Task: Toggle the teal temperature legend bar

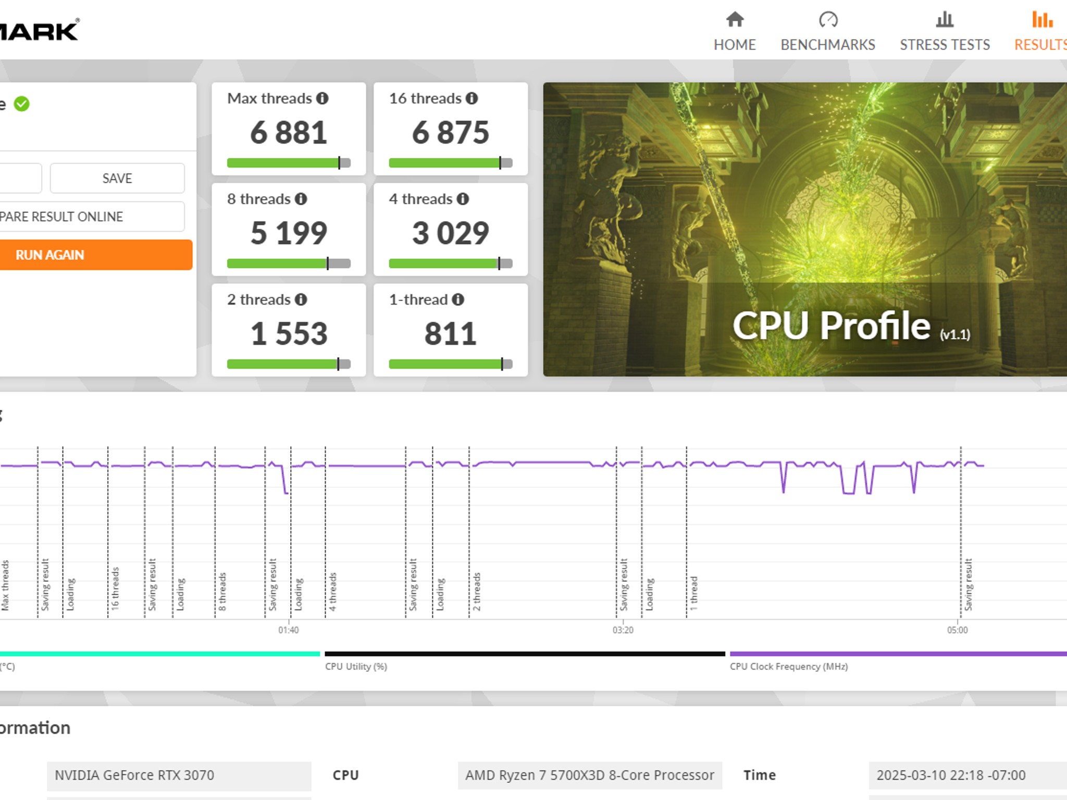Action: coord(160,654)
